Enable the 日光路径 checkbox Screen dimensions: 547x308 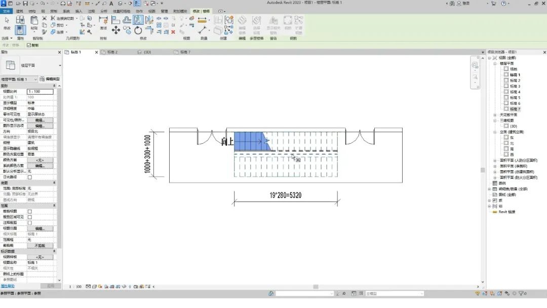[30, 177]
